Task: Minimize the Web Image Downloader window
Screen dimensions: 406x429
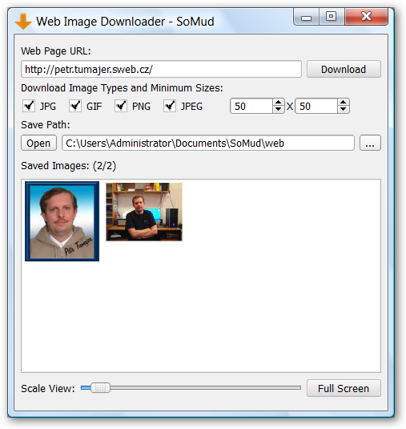Action: point(306,17)
